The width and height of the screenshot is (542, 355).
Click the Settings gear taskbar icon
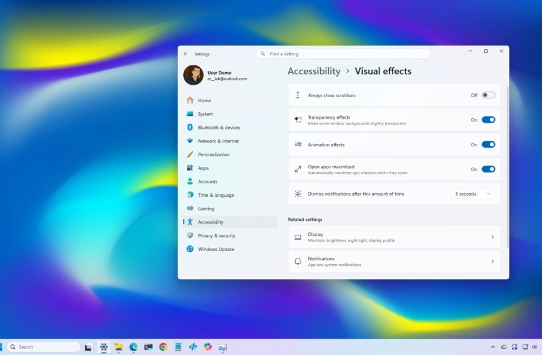[103, 347]
